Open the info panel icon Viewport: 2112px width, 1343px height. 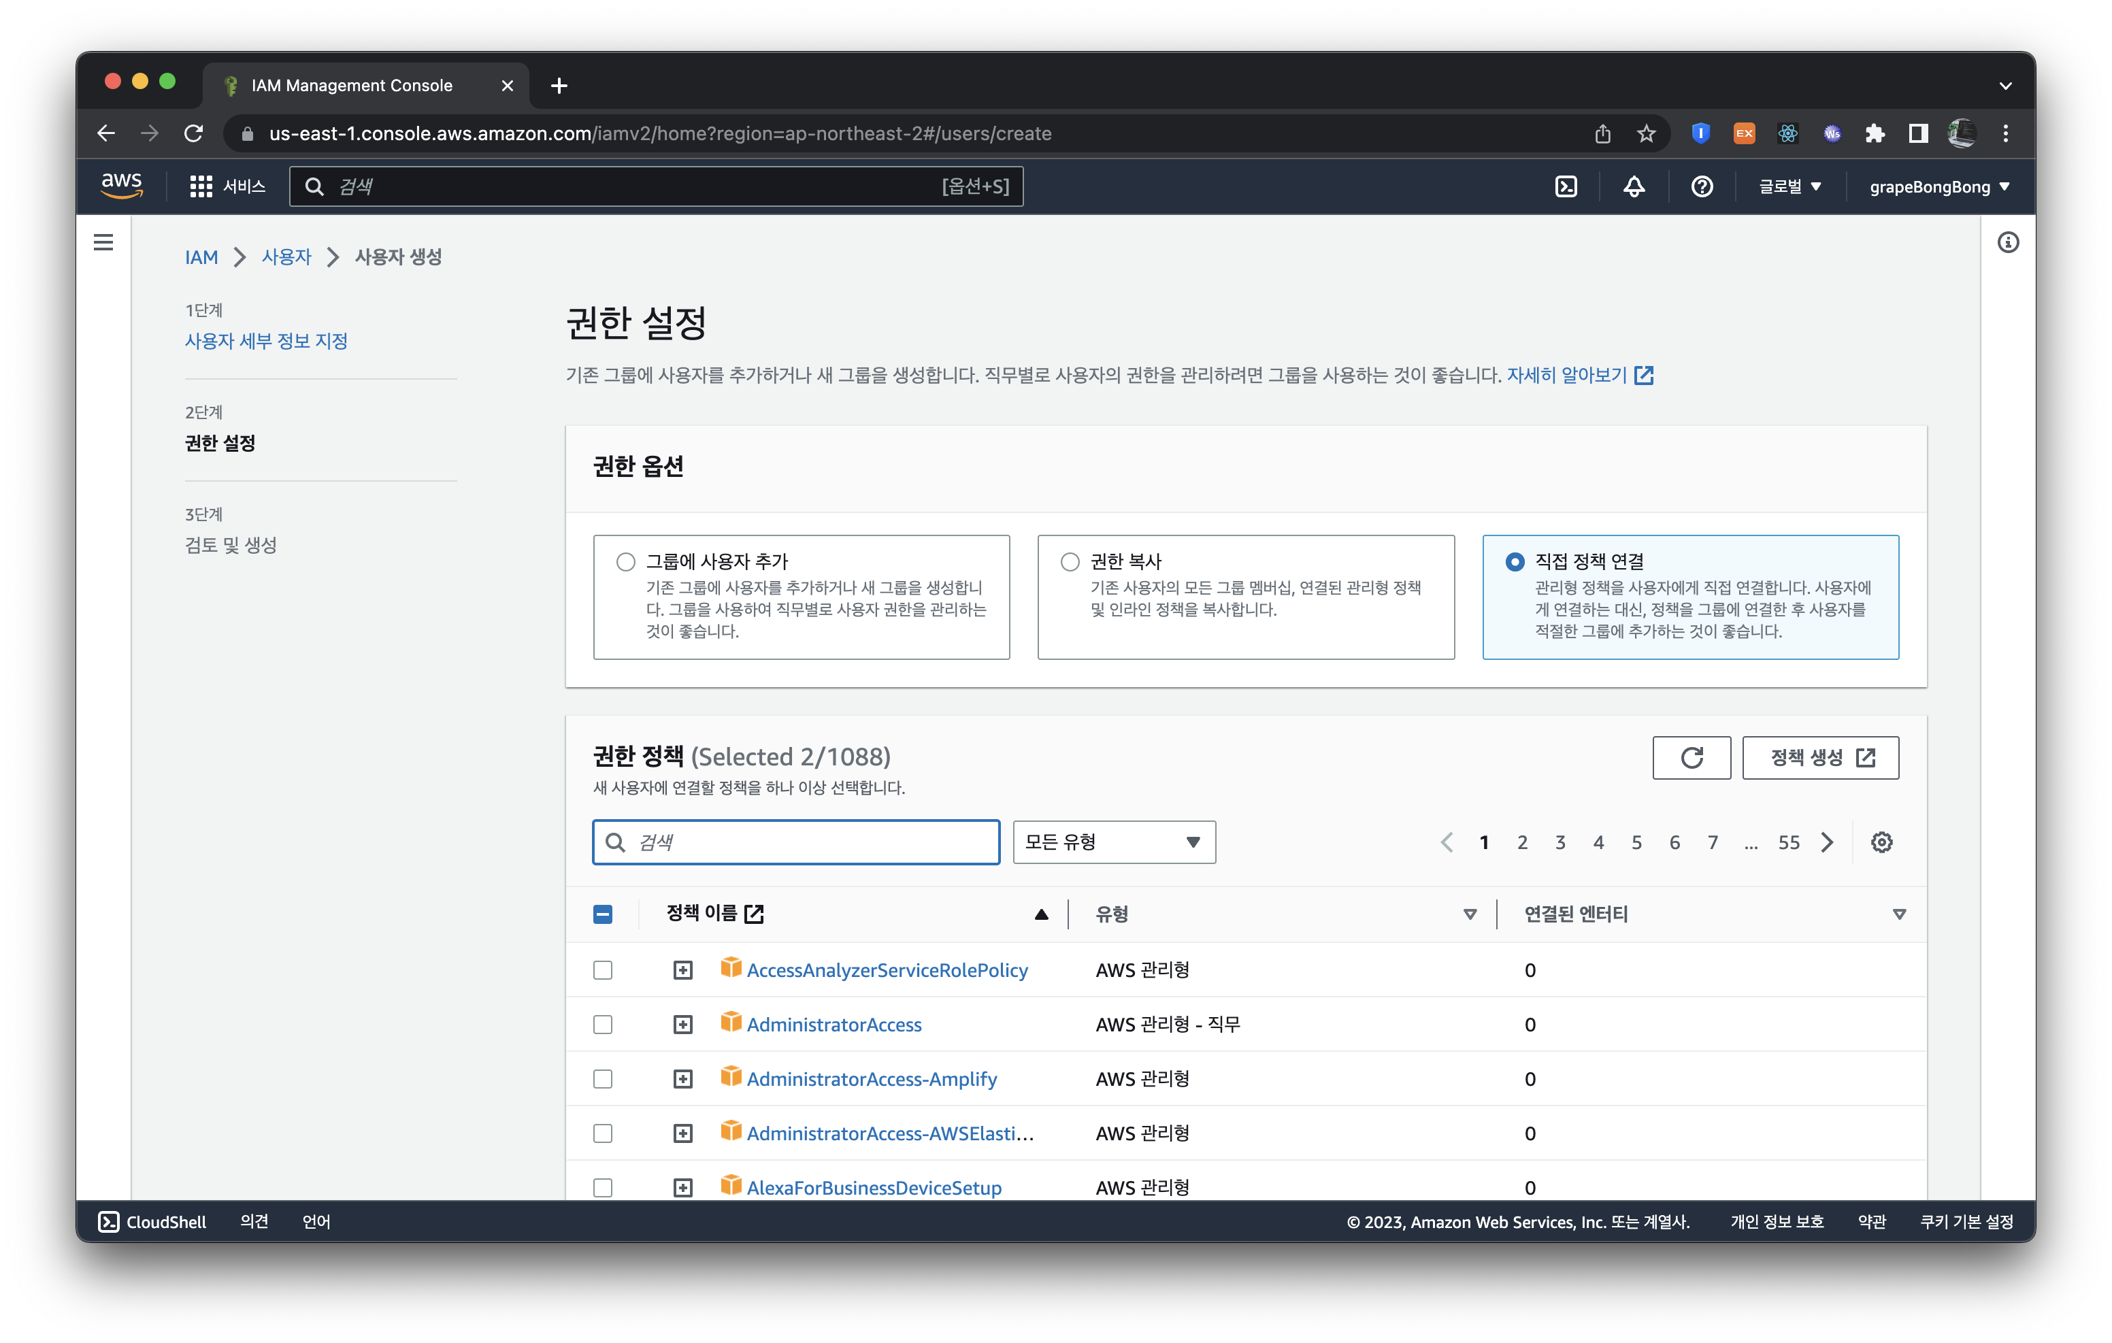click(x=2008, y=243)
